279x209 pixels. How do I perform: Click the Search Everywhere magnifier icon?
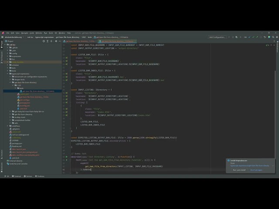click(273, 37)
